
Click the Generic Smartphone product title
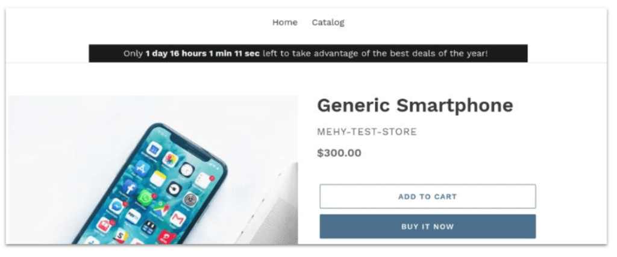(415, 105)
